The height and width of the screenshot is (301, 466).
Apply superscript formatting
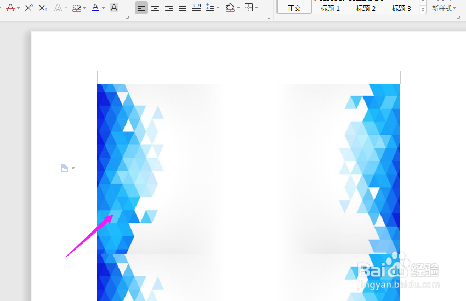[x=29, y=8]
